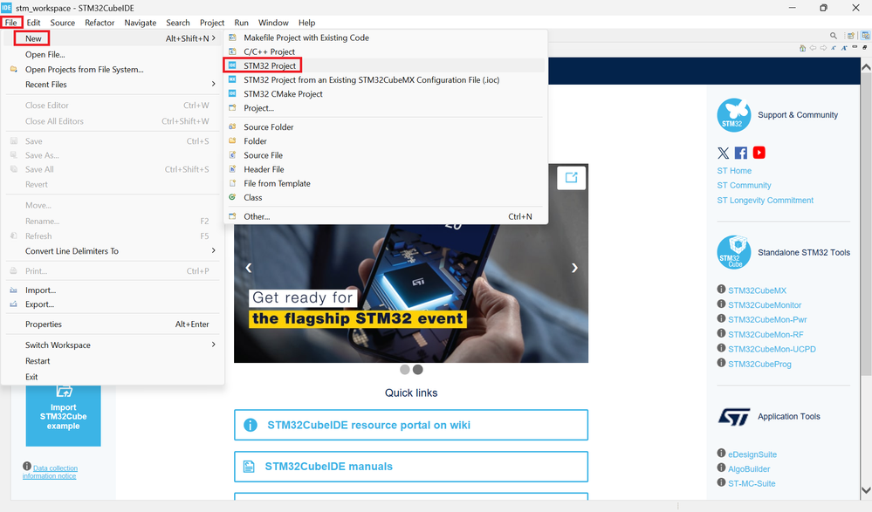Screen dimensions: 872x512
Task: Open the Project menu
Action: (x=212, y=23)
